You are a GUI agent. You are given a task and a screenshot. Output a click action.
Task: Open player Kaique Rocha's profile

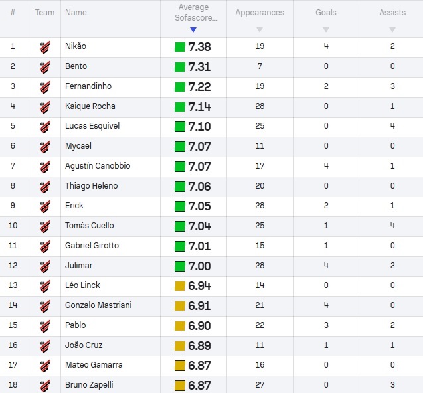tap(90, 106)
